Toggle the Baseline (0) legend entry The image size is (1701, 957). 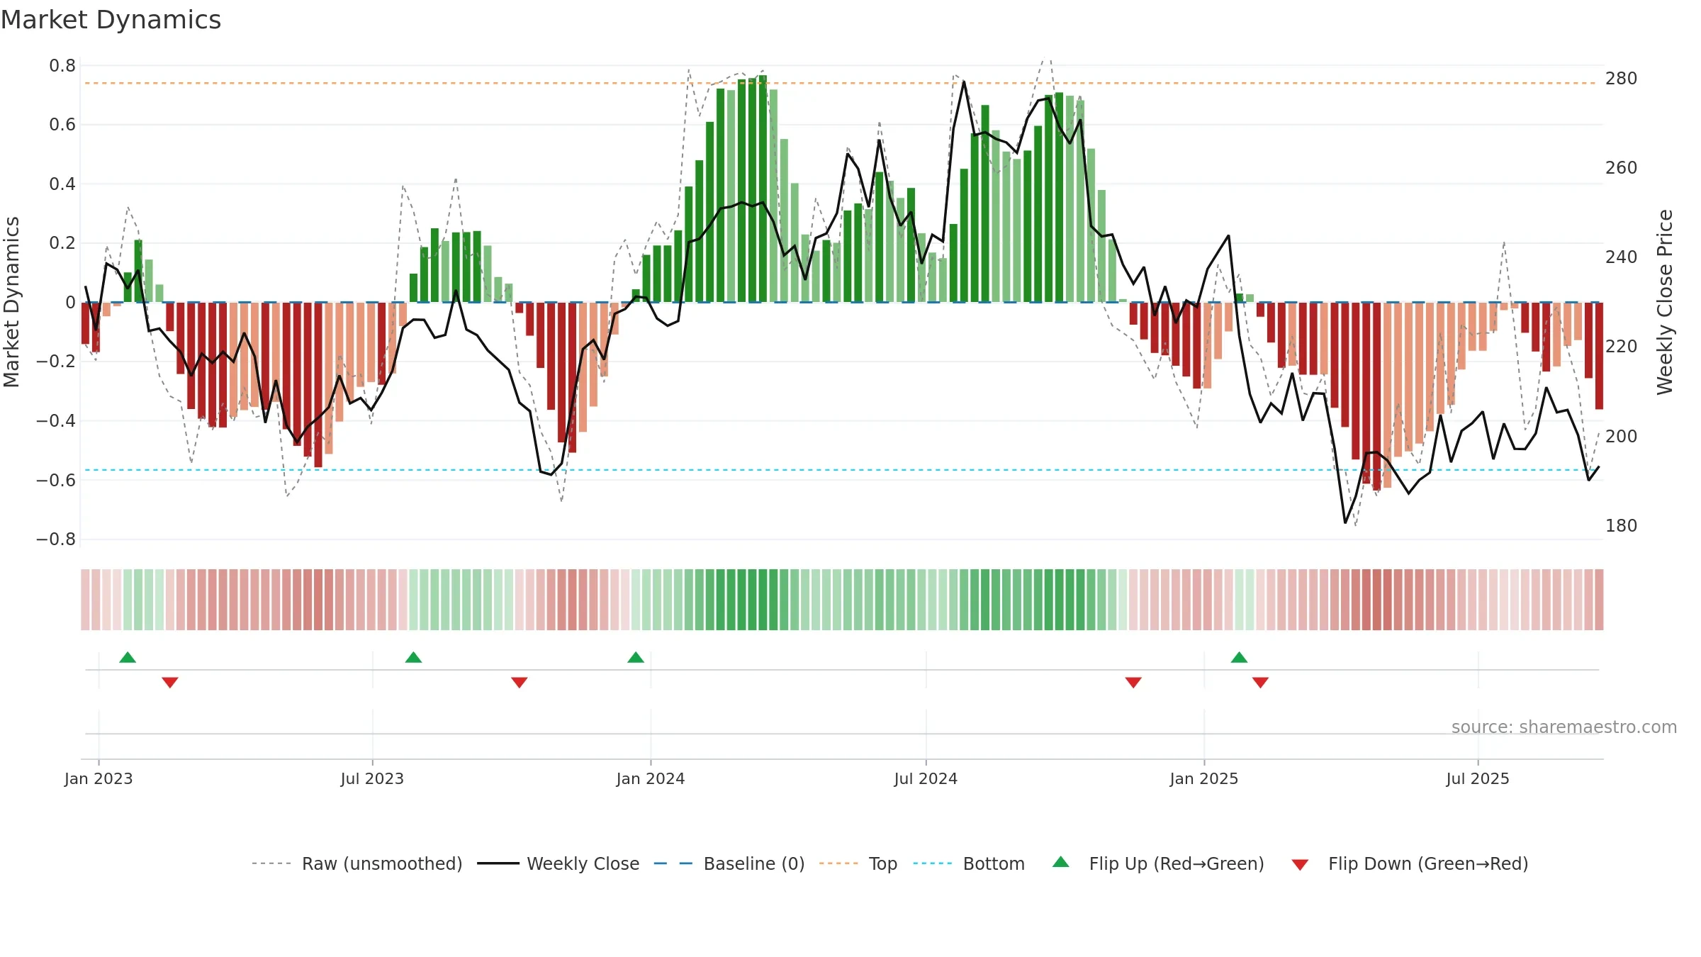(x=729, y=863)
